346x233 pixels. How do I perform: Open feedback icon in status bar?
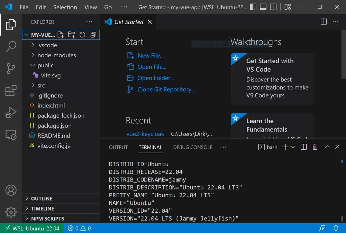pyautogui.click(x=322, y=228)
